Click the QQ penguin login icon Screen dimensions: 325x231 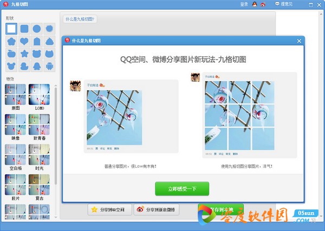tap(255, 4)
